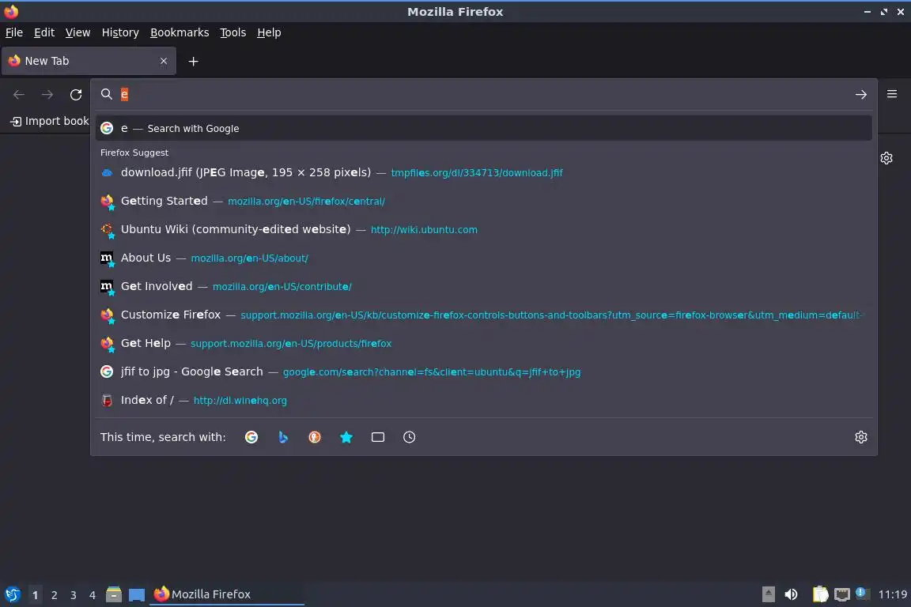Open the hamburger application menu
The width and height of the screenshot is (911, 607).
(892, 93)
